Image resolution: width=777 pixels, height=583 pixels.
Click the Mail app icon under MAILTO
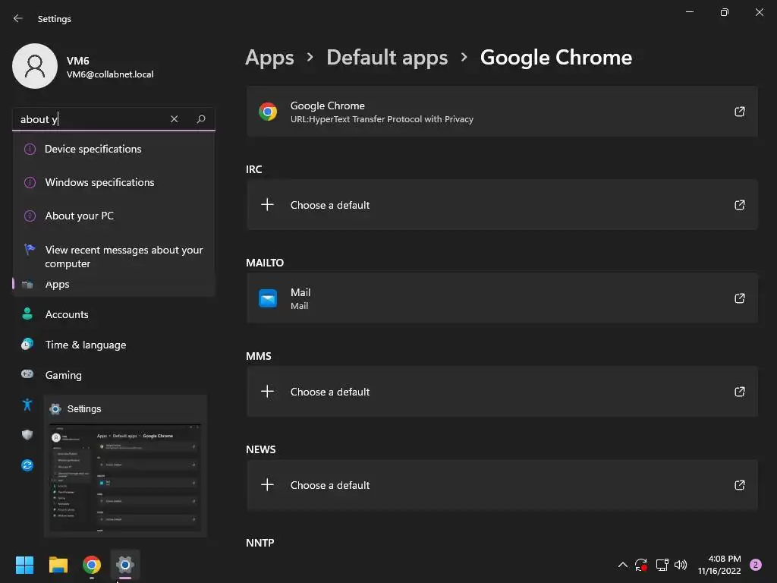[268, 298]
